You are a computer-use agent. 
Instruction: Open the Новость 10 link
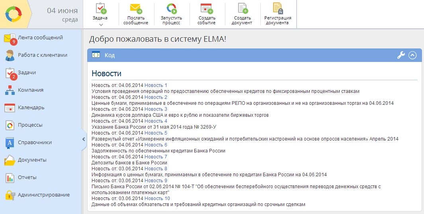[x=157, y=199]
